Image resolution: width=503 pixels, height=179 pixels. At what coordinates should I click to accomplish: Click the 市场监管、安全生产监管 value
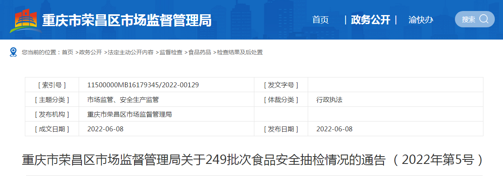123,99
